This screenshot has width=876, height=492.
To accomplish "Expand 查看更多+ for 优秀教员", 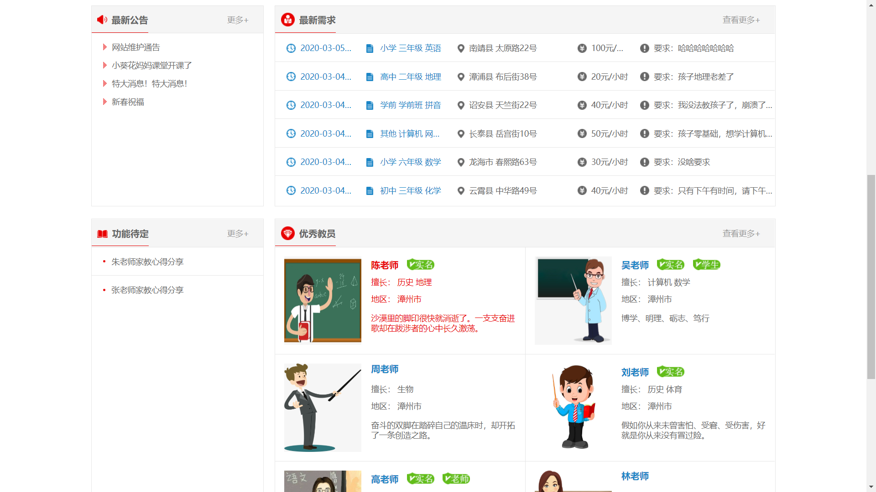I will 741,234.
